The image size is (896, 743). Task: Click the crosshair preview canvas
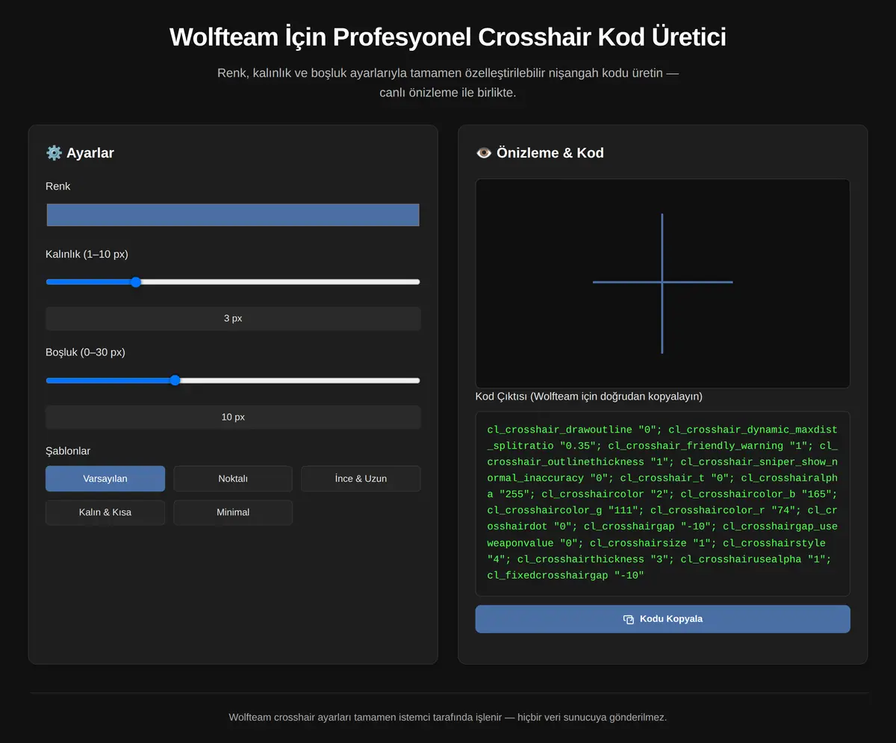tap(662, 283)
